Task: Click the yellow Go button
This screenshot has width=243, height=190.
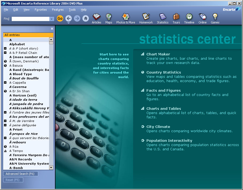Action: click(60, 18)
